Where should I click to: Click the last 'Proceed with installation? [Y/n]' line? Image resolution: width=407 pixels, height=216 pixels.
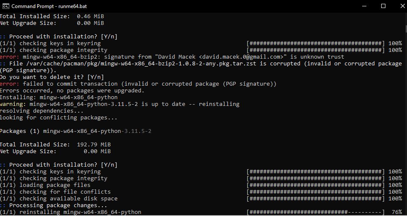[59, 165]
